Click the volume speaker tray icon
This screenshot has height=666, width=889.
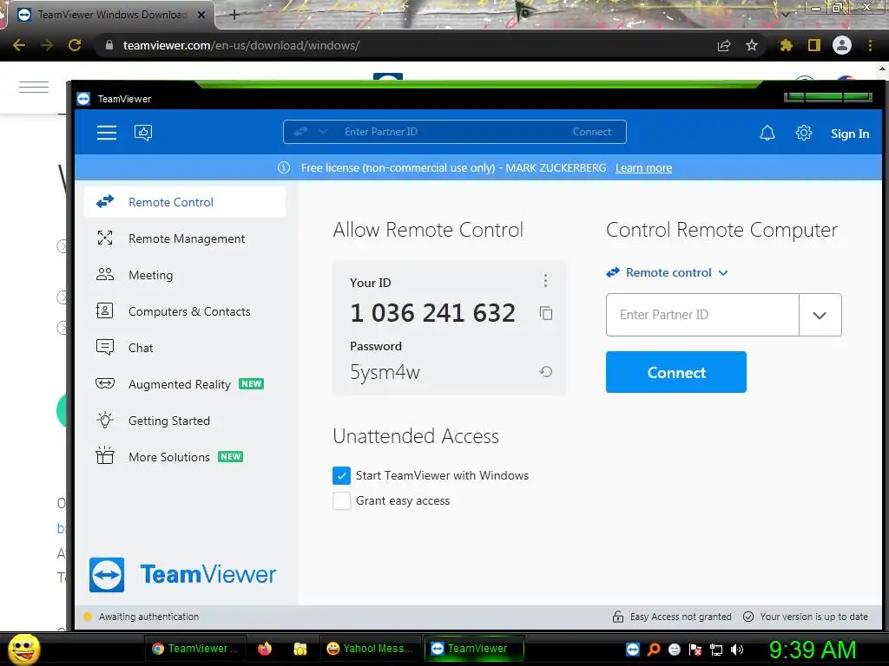pos(737,650)
